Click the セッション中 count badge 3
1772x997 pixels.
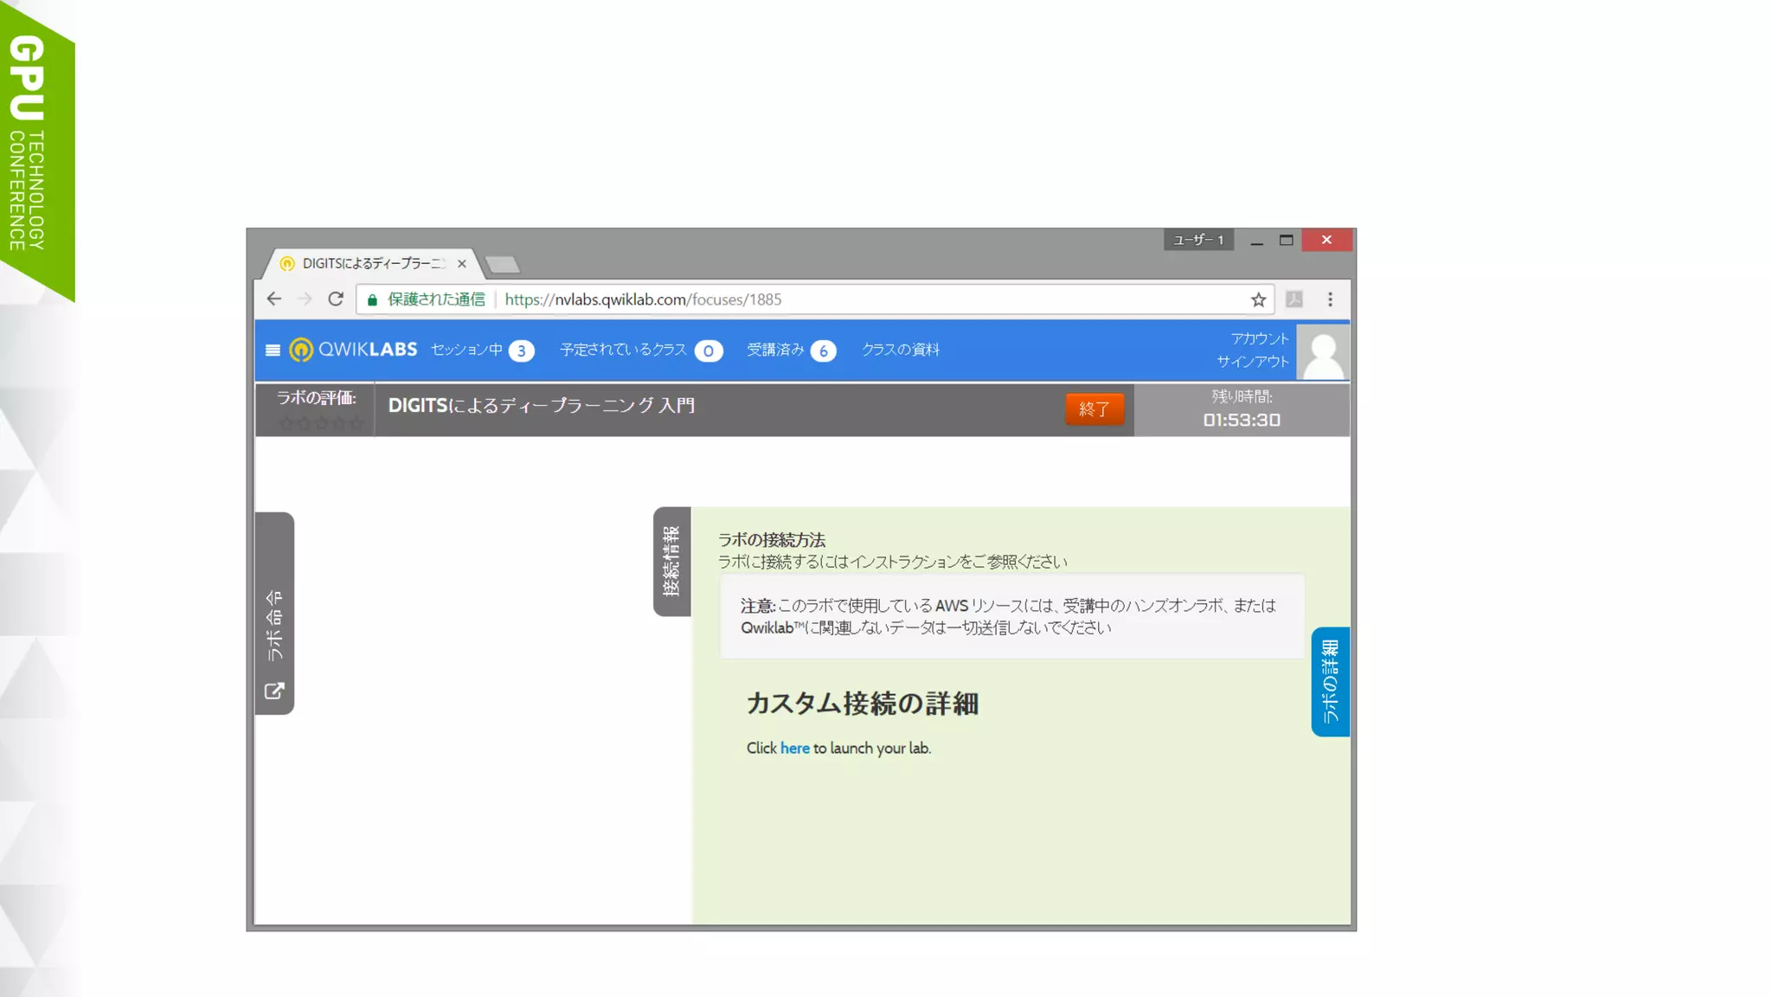click(521, 351)
